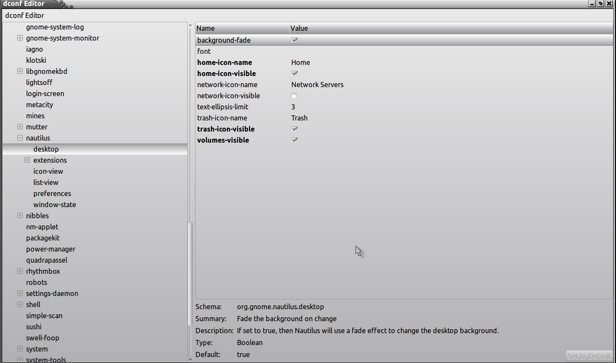Expand the libgnomekbd tree node
Viewport: 616px width, 363px height.
(x=20, y=71)
